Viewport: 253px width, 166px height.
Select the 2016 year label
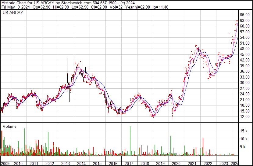[x=113, y=164]
